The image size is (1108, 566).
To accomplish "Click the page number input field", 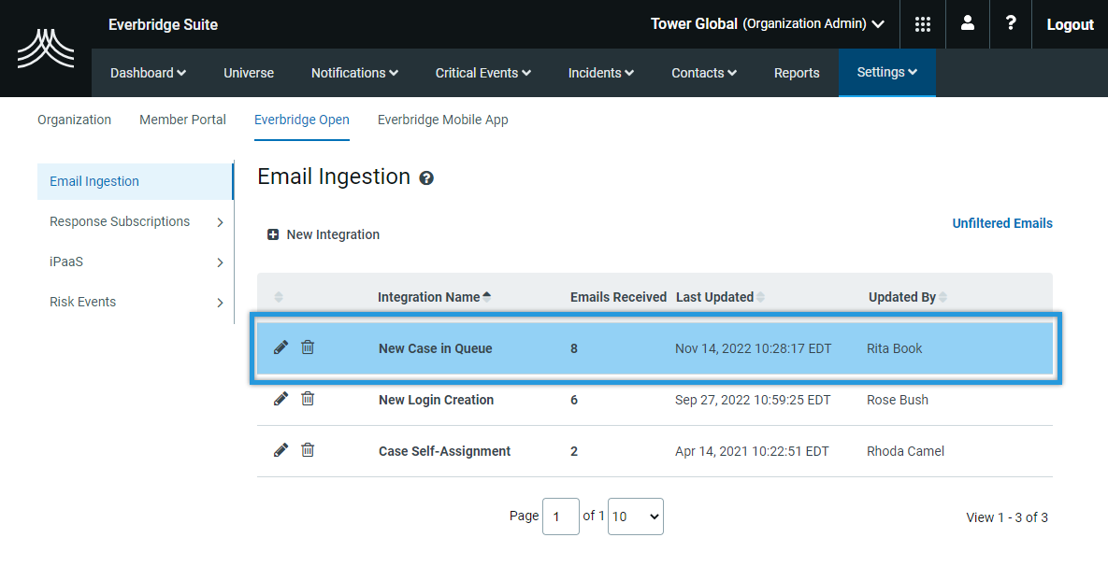I will (560, 516).
